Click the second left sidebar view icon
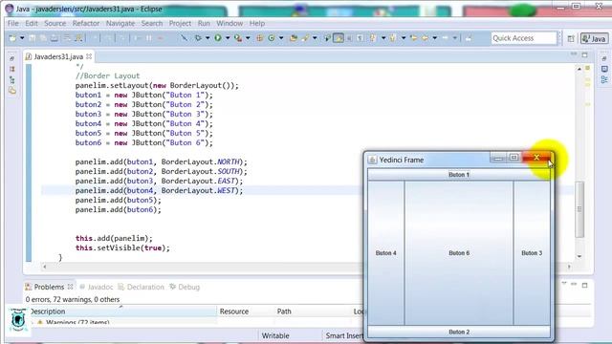This screenshot has height=344, width=612. pyautogui.click(x=12, y=70)
